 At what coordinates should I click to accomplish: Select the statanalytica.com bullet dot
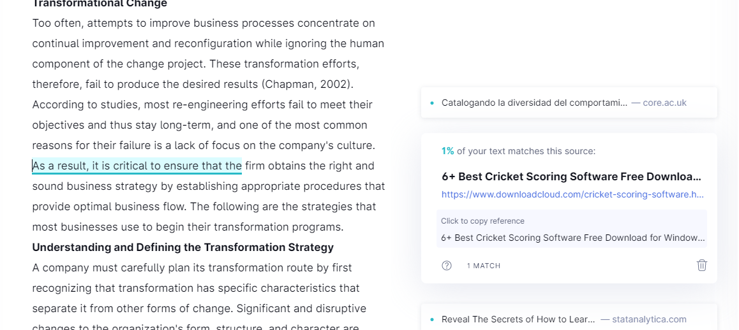pyautogui.click(x=431, y=320)
